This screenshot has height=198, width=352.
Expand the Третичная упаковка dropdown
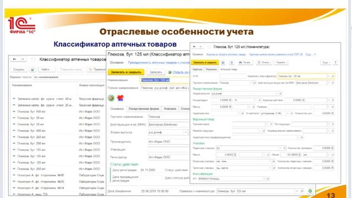coord(270,168)
